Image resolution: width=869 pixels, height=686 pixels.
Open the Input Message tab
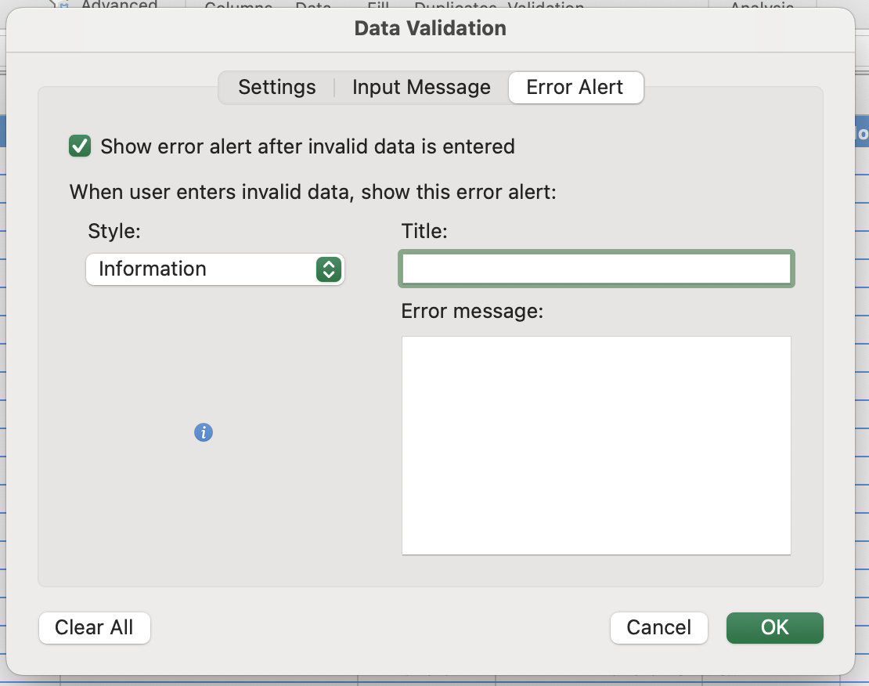[421, 87]
